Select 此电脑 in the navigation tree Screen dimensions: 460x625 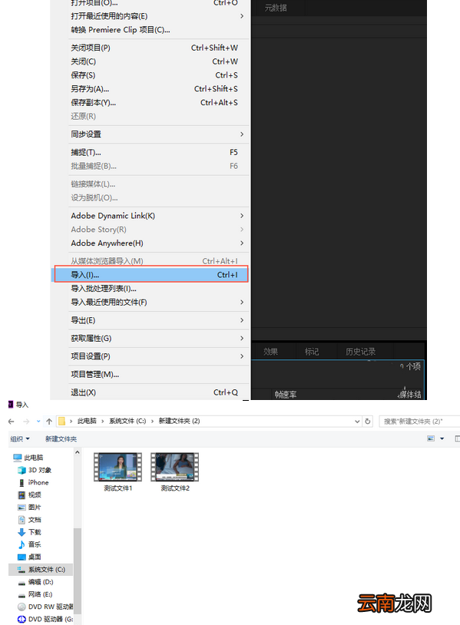(x=28, y=458)
